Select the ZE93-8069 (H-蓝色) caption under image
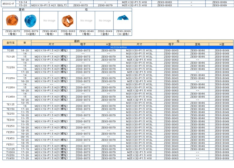 (123, 32)
